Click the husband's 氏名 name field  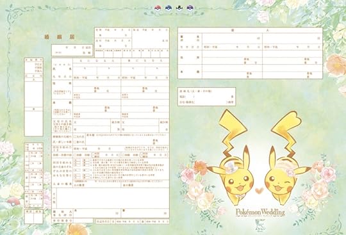[x=97, y=71]
